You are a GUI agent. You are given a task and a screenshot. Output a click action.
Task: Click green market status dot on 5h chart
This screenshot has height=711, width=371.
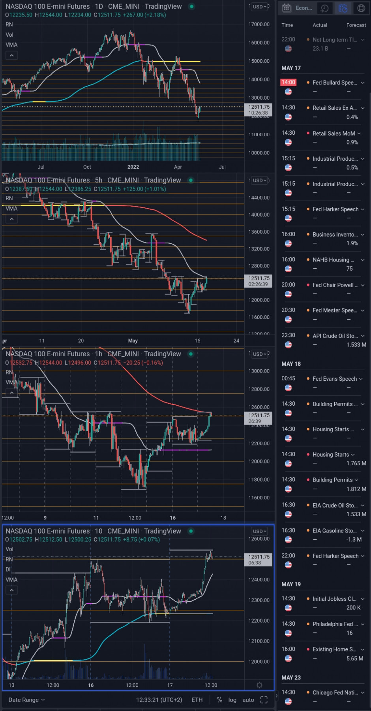click(x=191, y=180)
